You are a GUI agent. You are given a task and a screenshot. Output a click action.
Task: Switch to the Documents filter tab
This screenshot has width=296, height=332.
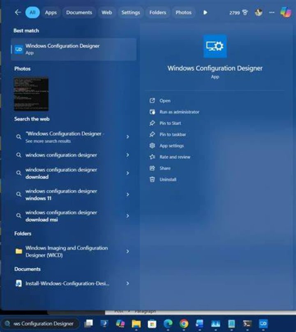[x=79, y=12]
